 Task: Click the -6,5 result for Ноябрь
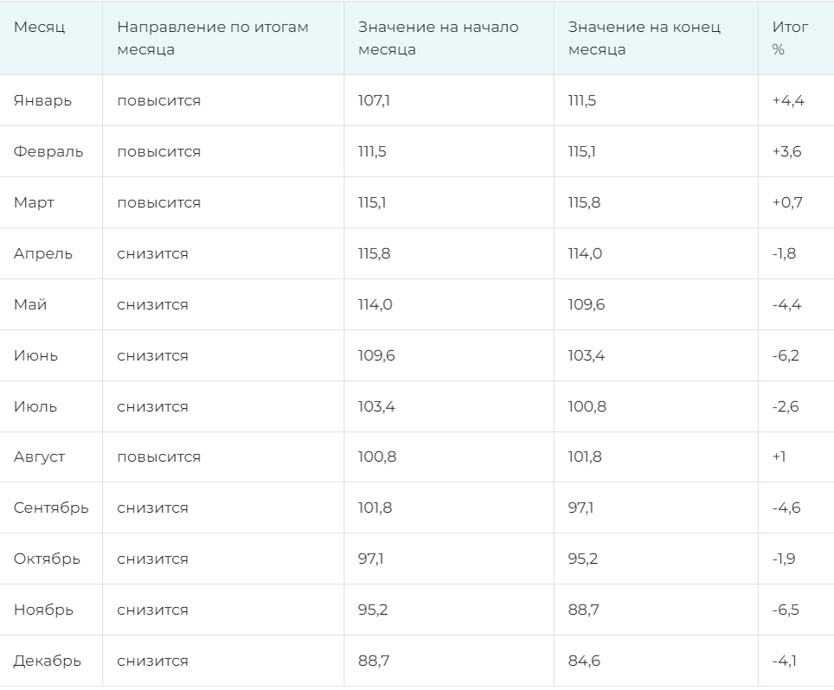click(786, 610)
